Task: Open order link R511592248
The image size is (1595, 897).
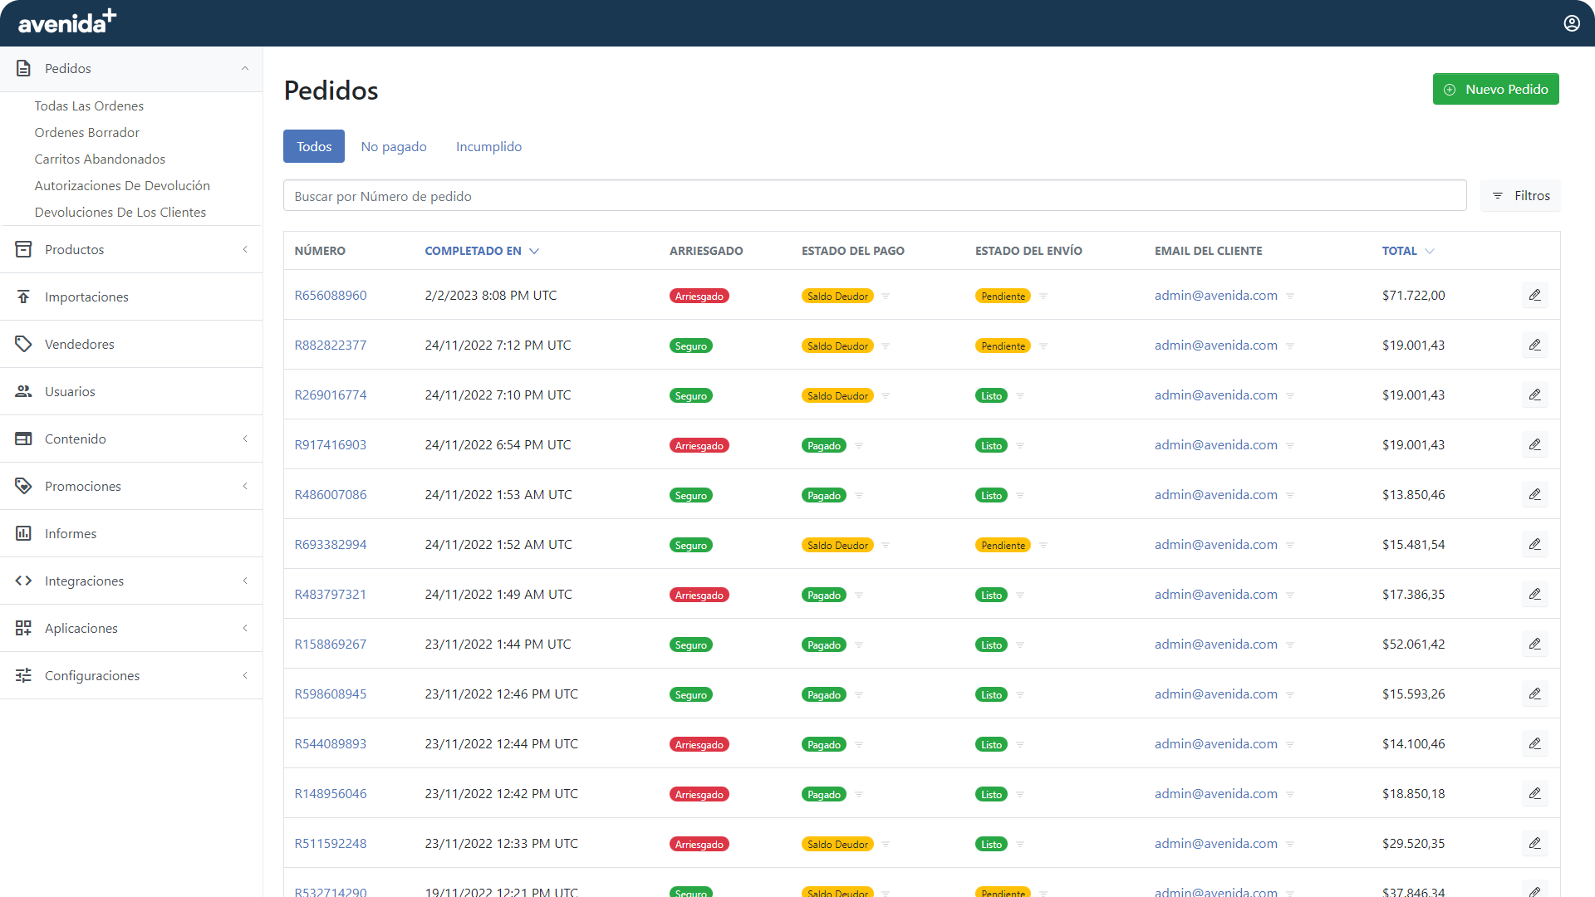Action: tap(331, 843)
